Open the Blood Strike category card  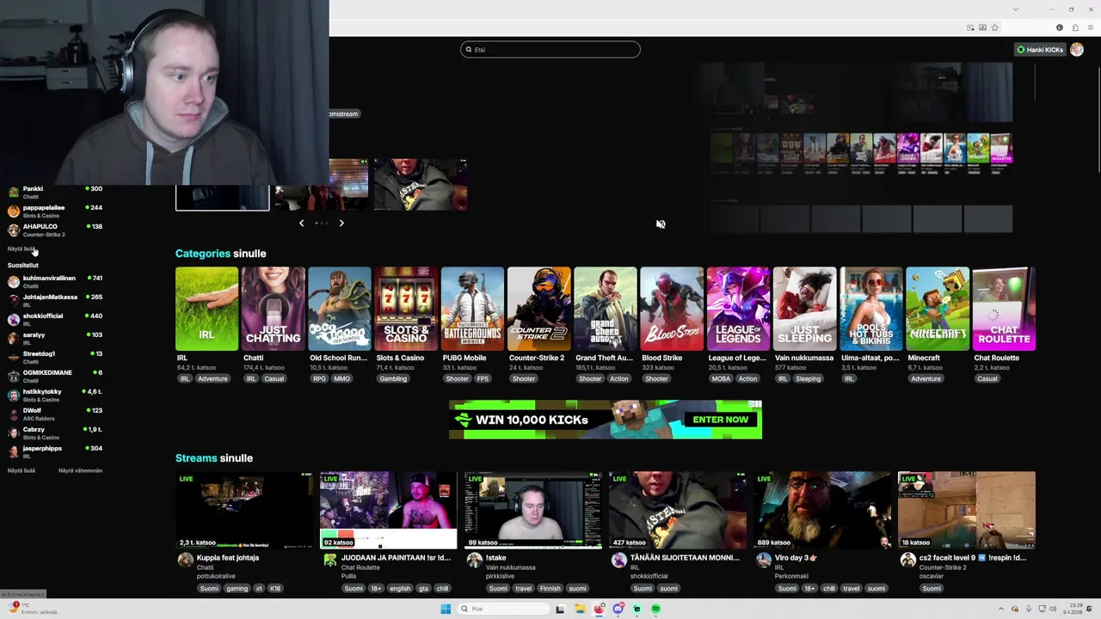click(672, 309)
